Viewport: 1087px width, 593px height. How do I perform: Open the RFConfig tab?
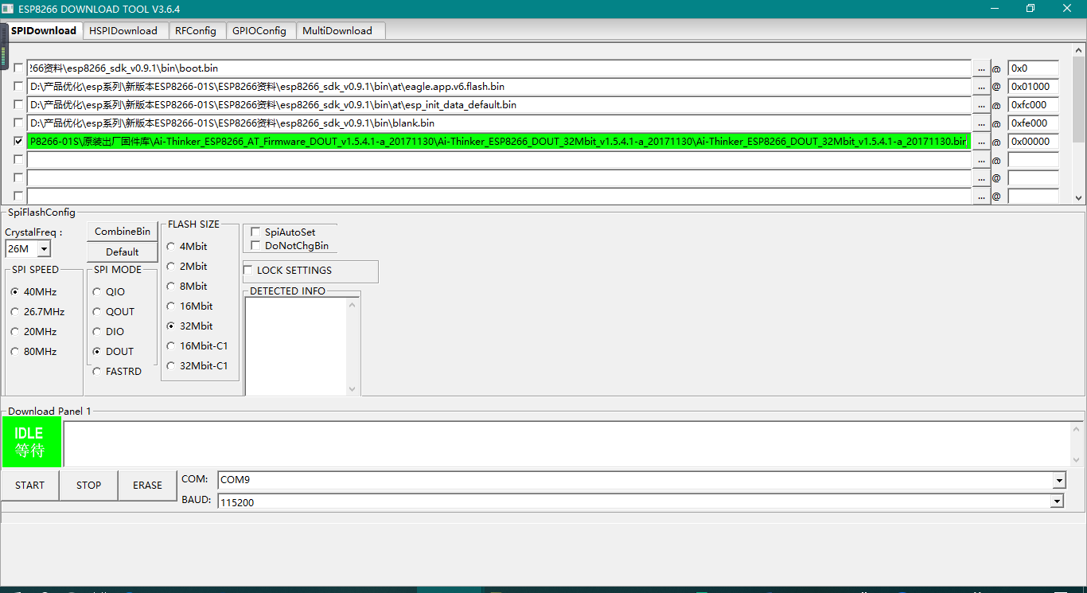coord(196,31)
